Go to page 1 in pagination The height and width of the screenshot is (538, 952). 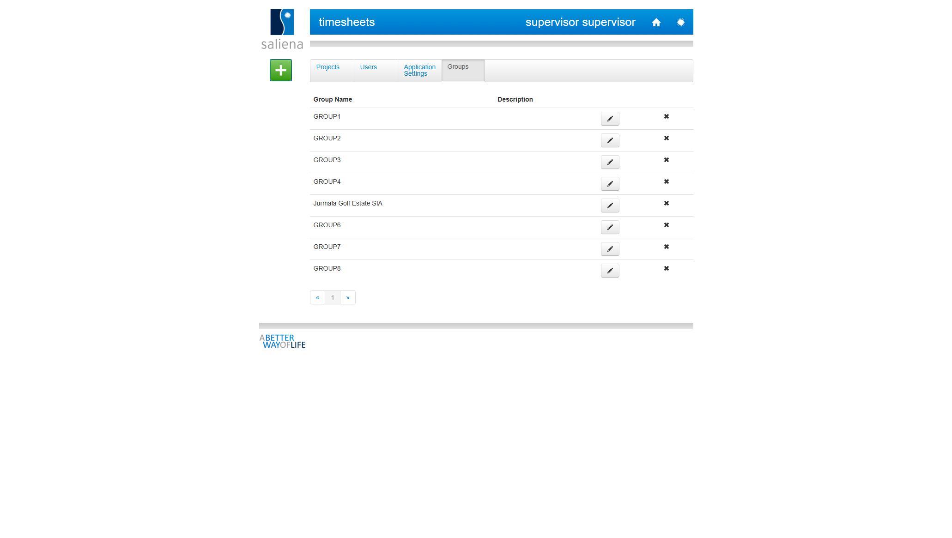[x=333, y=297]
